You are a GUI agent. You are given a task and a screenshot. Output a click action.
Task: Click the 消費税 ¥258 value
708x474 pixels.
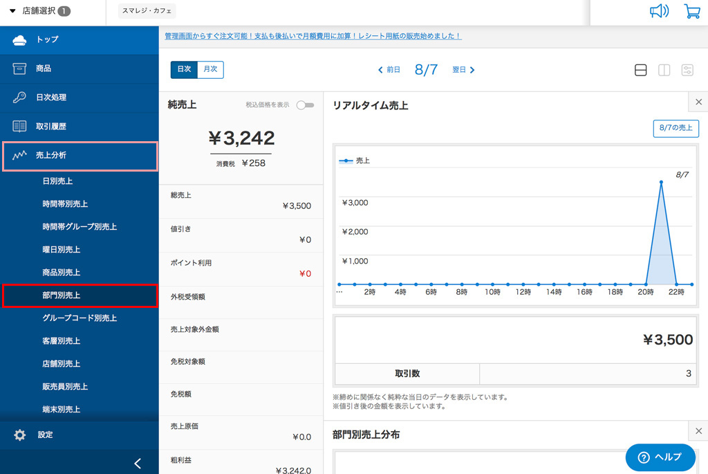[254, 163]
